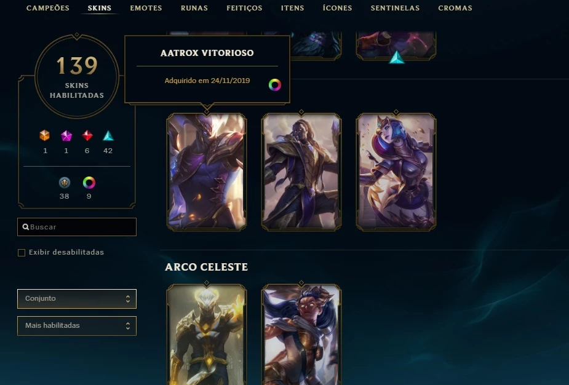Click the cyan Epic triangle gem icon

tap(108, 136)
